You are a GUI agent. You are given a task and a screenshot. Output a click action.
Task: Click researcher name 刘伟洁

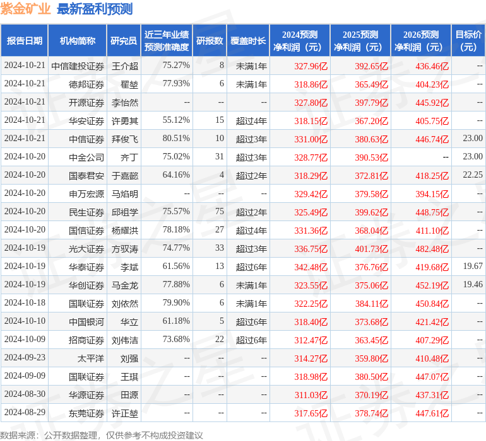pos(125,340)
